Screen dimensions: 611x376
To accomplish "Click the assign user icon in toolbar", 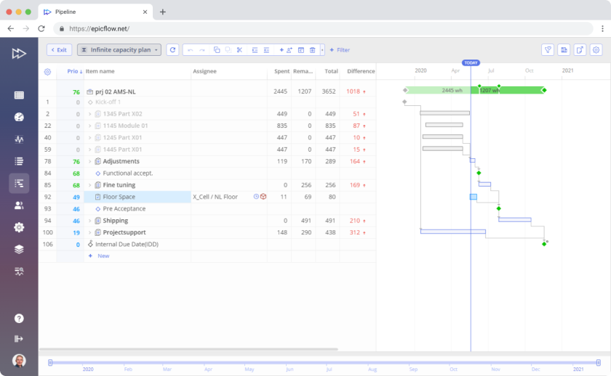I will (x=289, y=50).
